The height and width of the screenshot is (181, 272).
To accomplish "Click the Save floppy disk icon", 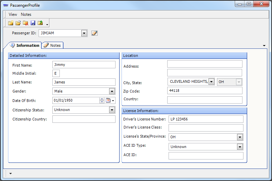I will click(33, 23).
